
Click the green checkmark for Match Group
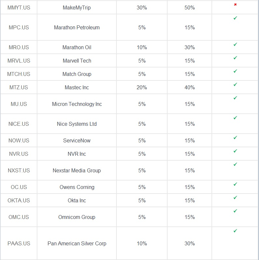pyautogui.click(x=235, y=71)
